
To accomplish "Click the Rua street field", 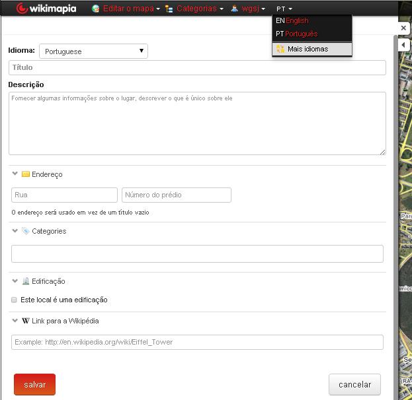I will click(64, 195).
